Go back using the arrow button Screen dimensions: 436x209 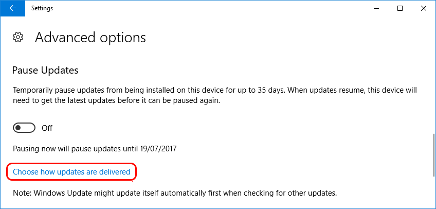tap(12, 8)
